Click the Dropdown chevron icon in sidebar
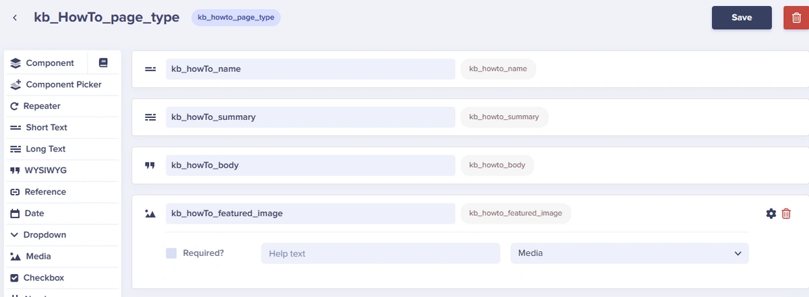 pyautogui.click(x=14, y=235)
